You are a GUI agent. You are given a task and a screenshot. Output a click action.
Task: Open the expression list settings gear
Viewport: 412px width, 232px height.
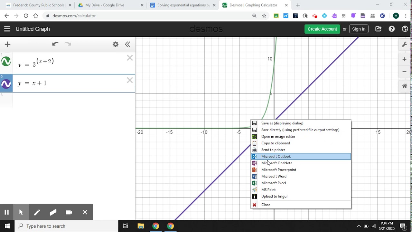(x=116, y=44)
